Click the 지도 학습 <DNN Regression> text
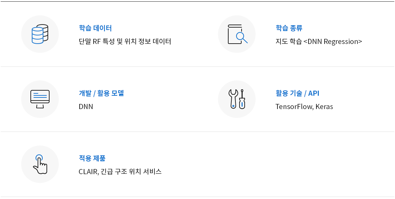Screen dimensions: 395x199 point(319,42)
